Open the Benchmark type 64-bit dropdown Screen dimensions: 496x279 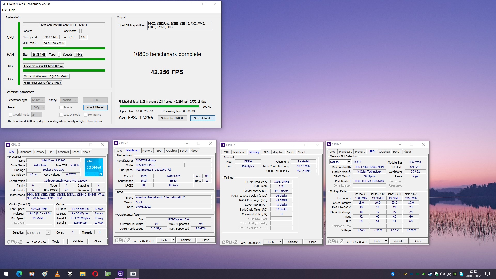tap(38, 100)
